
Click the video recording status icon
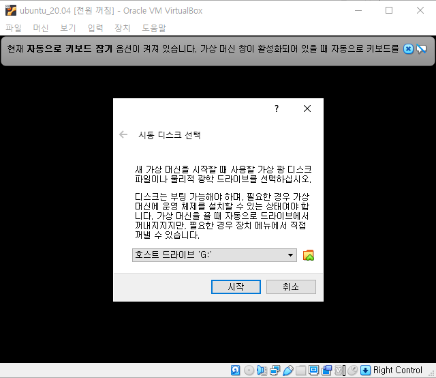[327, 370]
